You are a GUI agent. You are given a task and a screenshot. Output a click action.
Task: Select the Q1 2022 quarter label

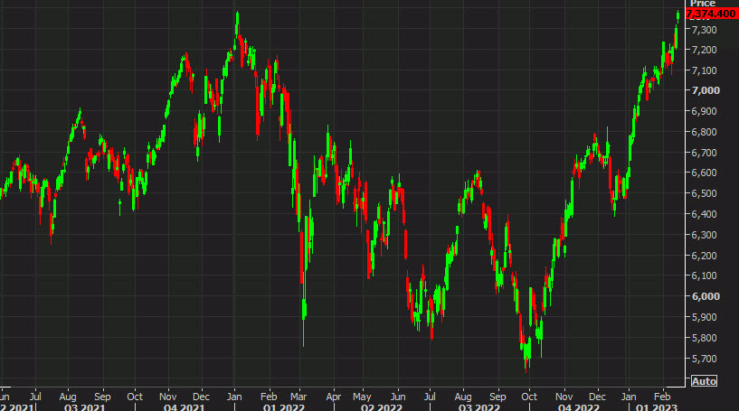[x=283, y=407]
